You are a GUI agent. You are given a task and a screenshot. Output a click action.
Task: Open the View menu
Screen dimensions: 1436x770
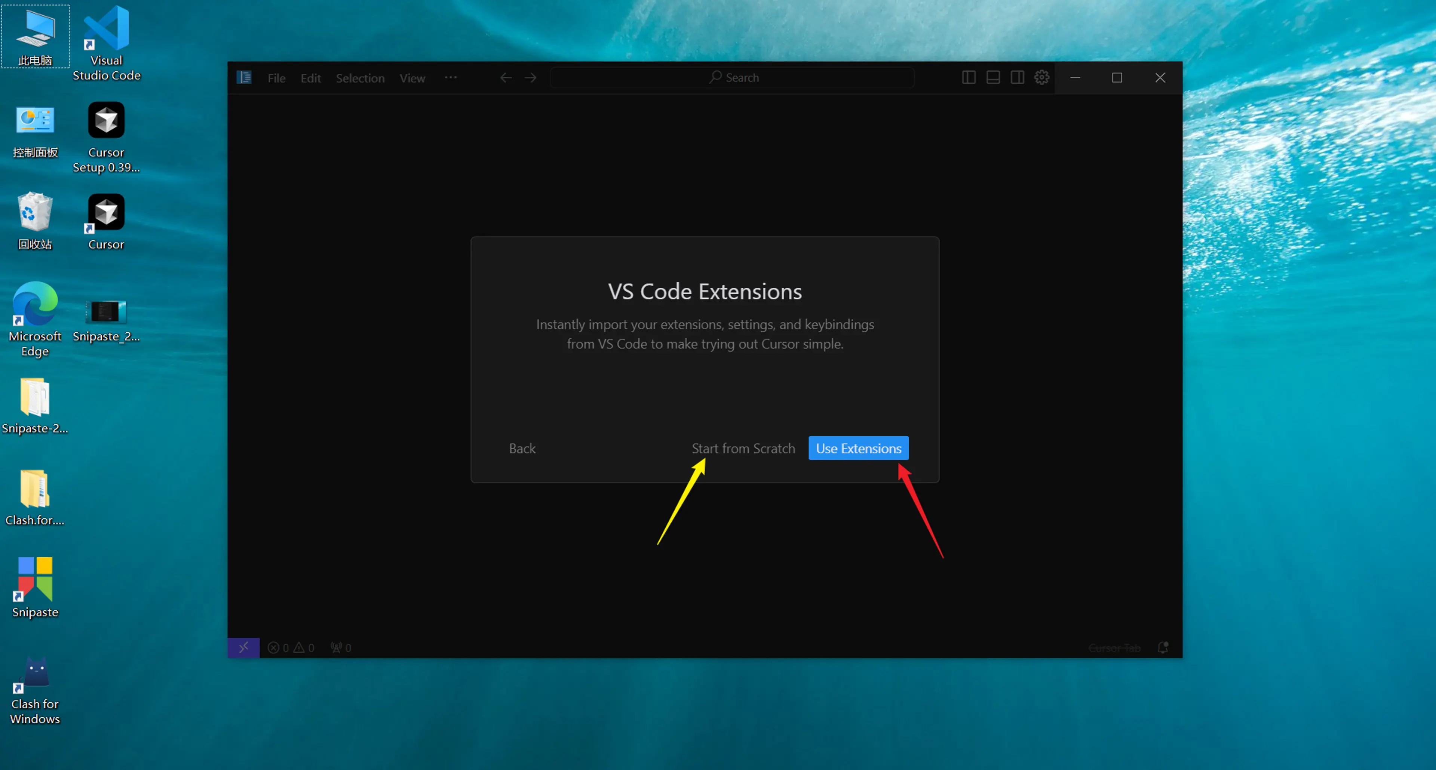click(x=412, y=78)
